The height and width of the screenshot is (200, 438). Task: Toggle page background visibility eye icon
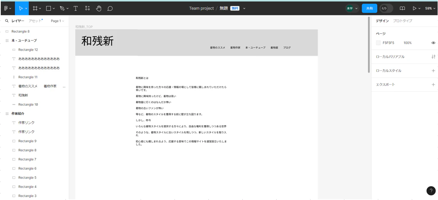(x=433, y=43)
